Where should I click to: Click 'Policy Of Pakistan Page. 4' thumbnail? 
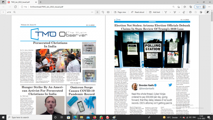click(x=89, y=62)
